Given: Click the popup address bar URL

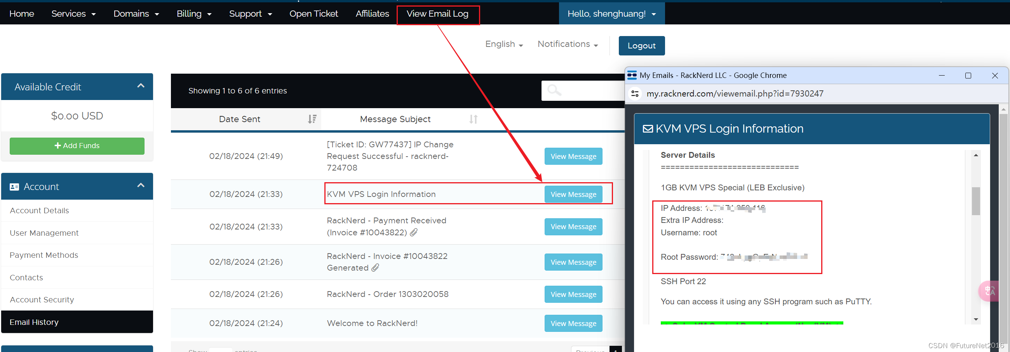Looking at the screenshot, I should [735, 93].
